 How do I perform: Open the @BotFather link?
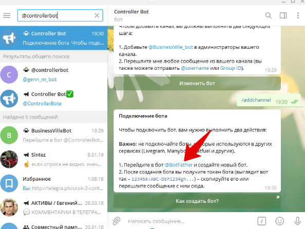pyautogui.click(x=178, y=165)
